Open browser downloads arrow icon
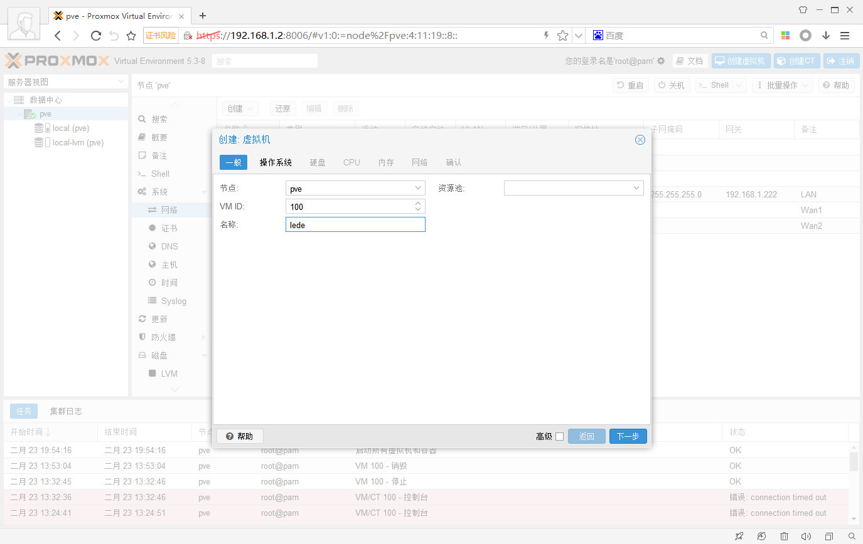 click(826, 36)
